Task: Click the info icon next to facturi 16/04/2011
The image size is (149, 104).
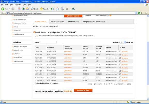Action: (110, 16)
